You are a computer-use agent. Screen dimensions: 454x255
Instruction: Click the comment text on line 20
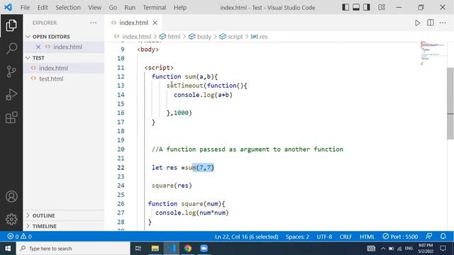(x=248, y=149)
